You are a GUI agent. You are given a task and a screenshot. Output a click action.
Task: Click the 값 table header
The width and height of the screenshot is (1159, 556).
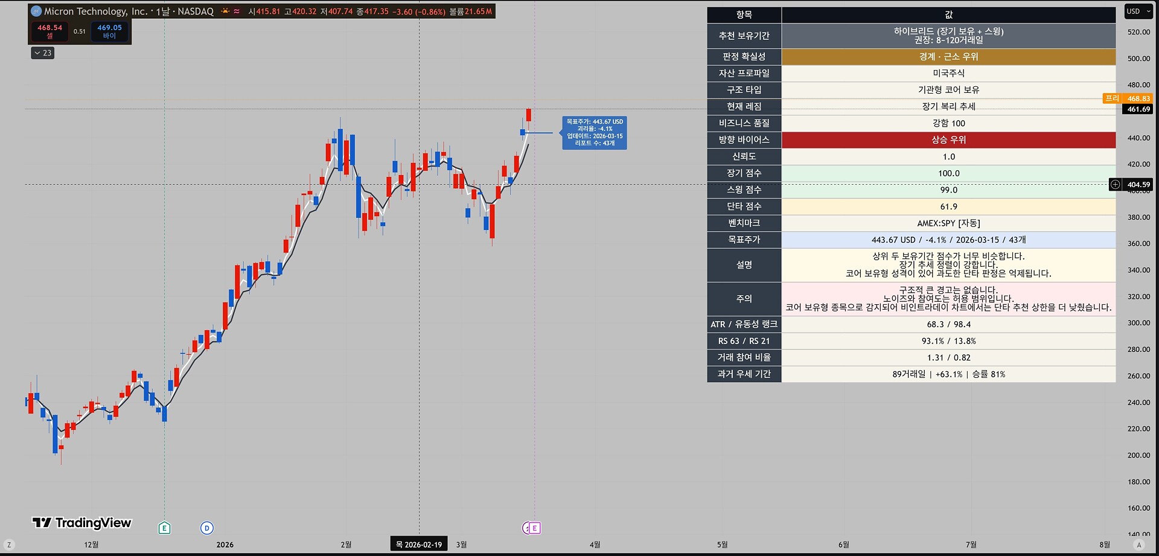949,14
